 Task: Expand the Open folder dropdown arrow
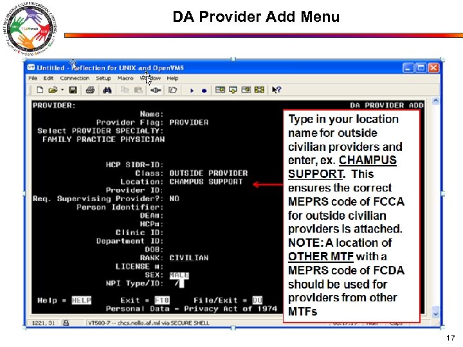(62, 90)
